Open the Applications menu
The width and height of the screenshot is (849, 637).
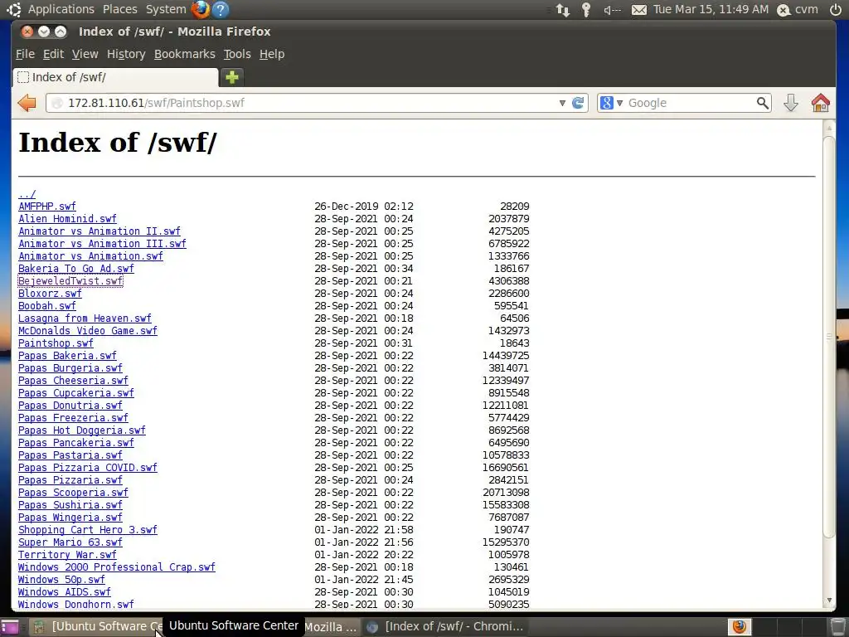(61, 9)
